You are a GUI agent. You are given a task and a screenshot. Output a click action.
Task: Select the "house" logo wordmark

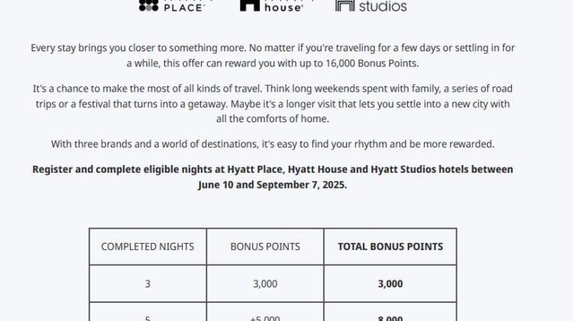283,8
